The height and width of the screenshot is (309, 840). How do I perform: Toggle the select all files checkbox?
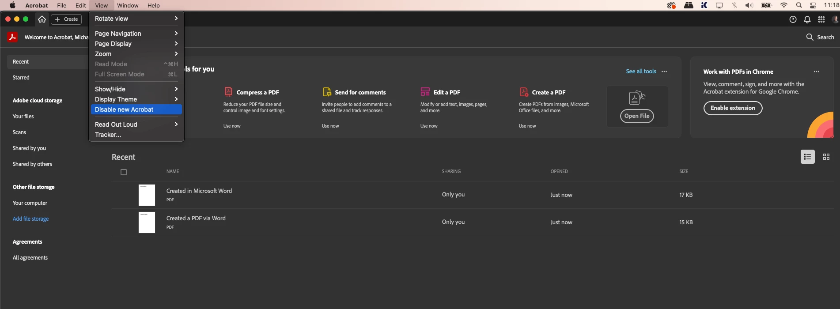coord(124,172)
